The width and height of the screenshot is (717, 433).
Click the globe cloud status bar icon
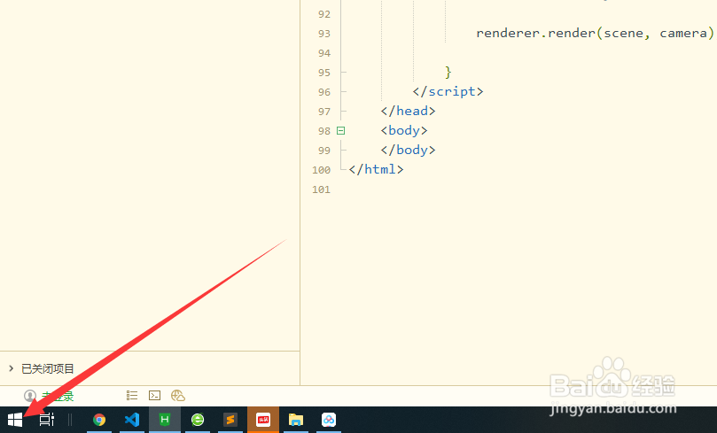pyautogui.click(x=178, y=396)
